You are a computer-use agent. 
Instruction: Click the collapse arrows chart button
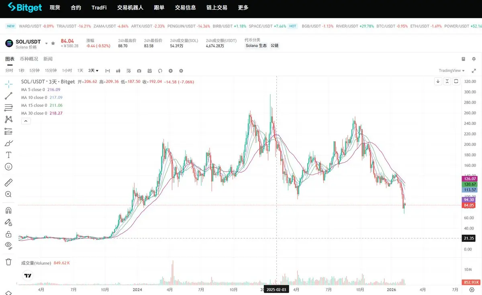[447, 81]
